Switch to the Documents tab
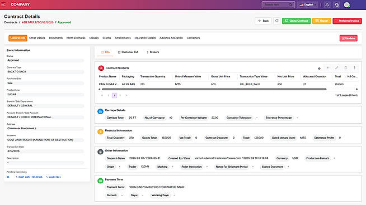This screenshot has height=205, width=366. (56, 38)
